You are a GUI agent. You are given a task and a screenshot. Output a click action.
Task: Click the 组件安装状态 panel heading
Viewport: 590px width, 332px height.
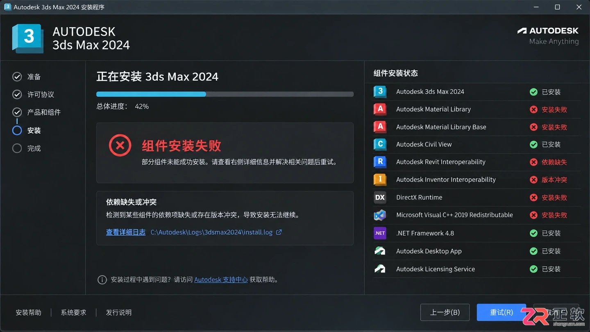(396, 73)
